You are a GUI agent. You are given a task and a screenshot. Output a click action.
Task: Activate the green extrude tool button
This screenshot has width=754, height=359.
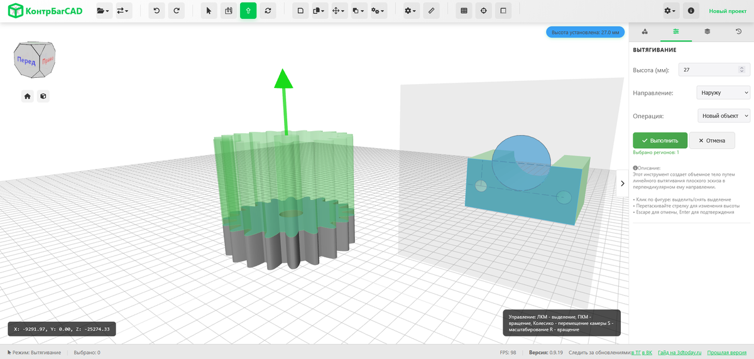click(248, 11)
